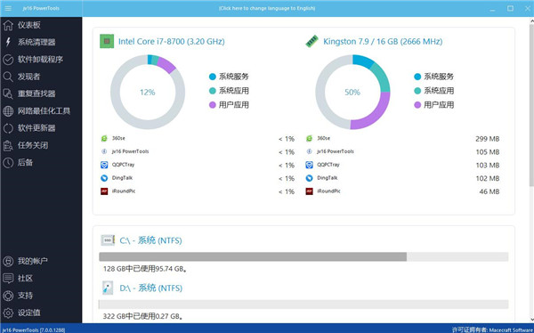This screenshot has width=534, height=333.
Task: Click the Kingston 7.9 / 16 GB heading
Action: pyautogui.click(x=383, y=42)
